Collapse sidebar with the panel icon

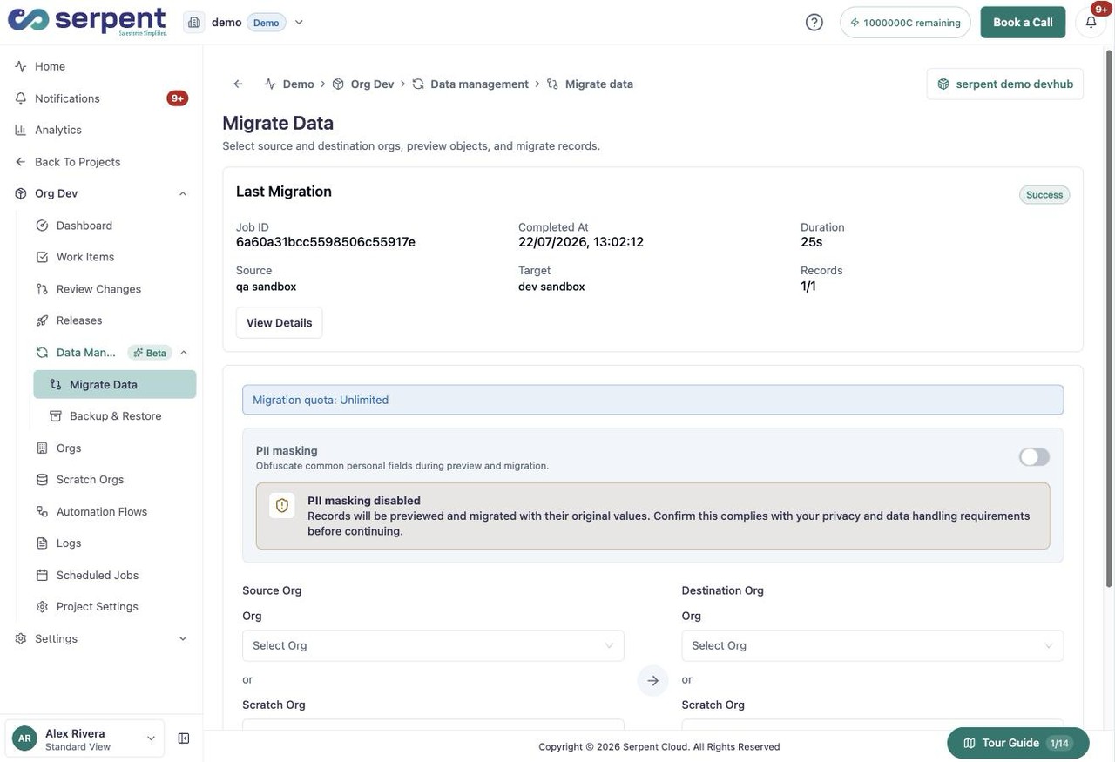click(x=184, y=738)
